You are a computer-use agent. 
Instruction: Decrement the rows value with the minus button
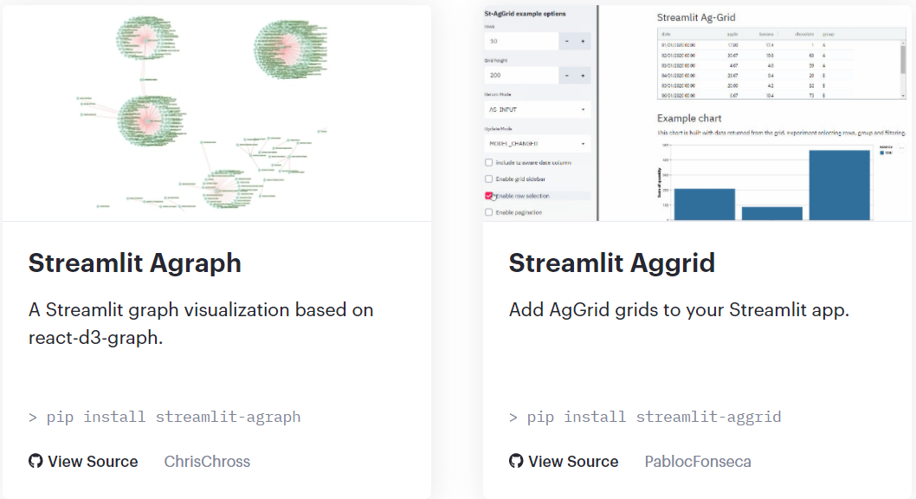(567, 40)
